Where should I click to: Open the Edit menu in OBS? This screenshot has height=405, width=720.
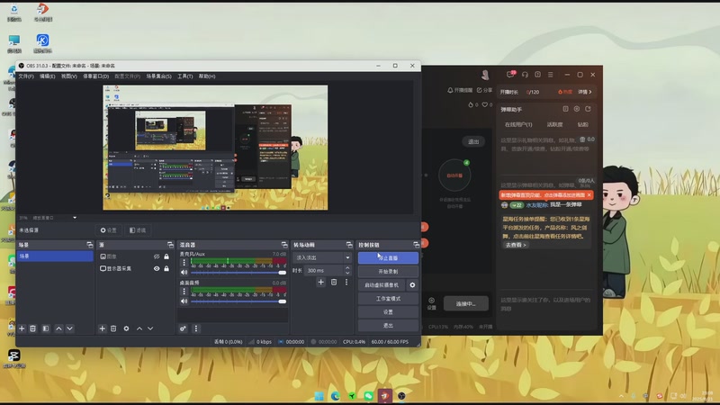[x=48, y=76]
